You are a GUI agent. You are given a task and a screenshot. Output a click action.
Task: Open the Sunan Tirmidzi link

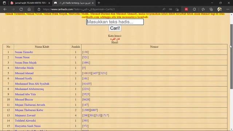pos(24,52)
